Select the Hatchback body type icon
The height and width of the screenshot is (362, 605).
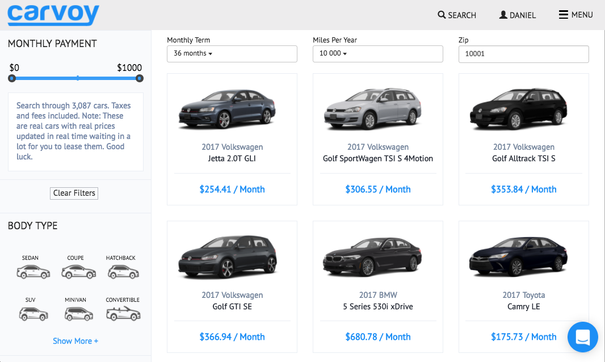(123, 271)
